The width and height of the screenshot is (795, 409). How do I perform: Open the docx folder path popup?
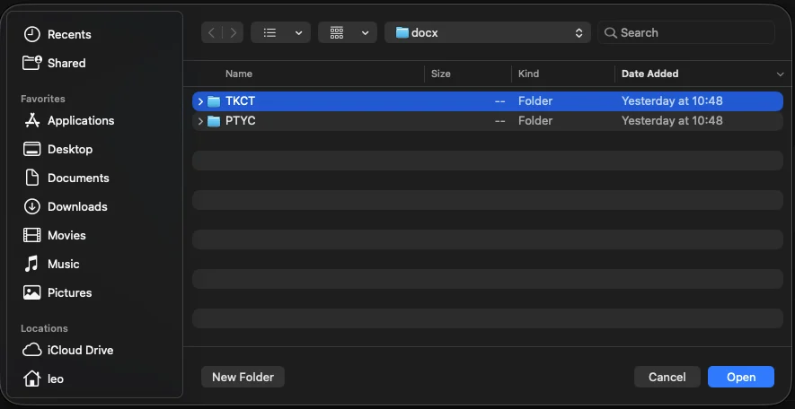click(488, 33)
